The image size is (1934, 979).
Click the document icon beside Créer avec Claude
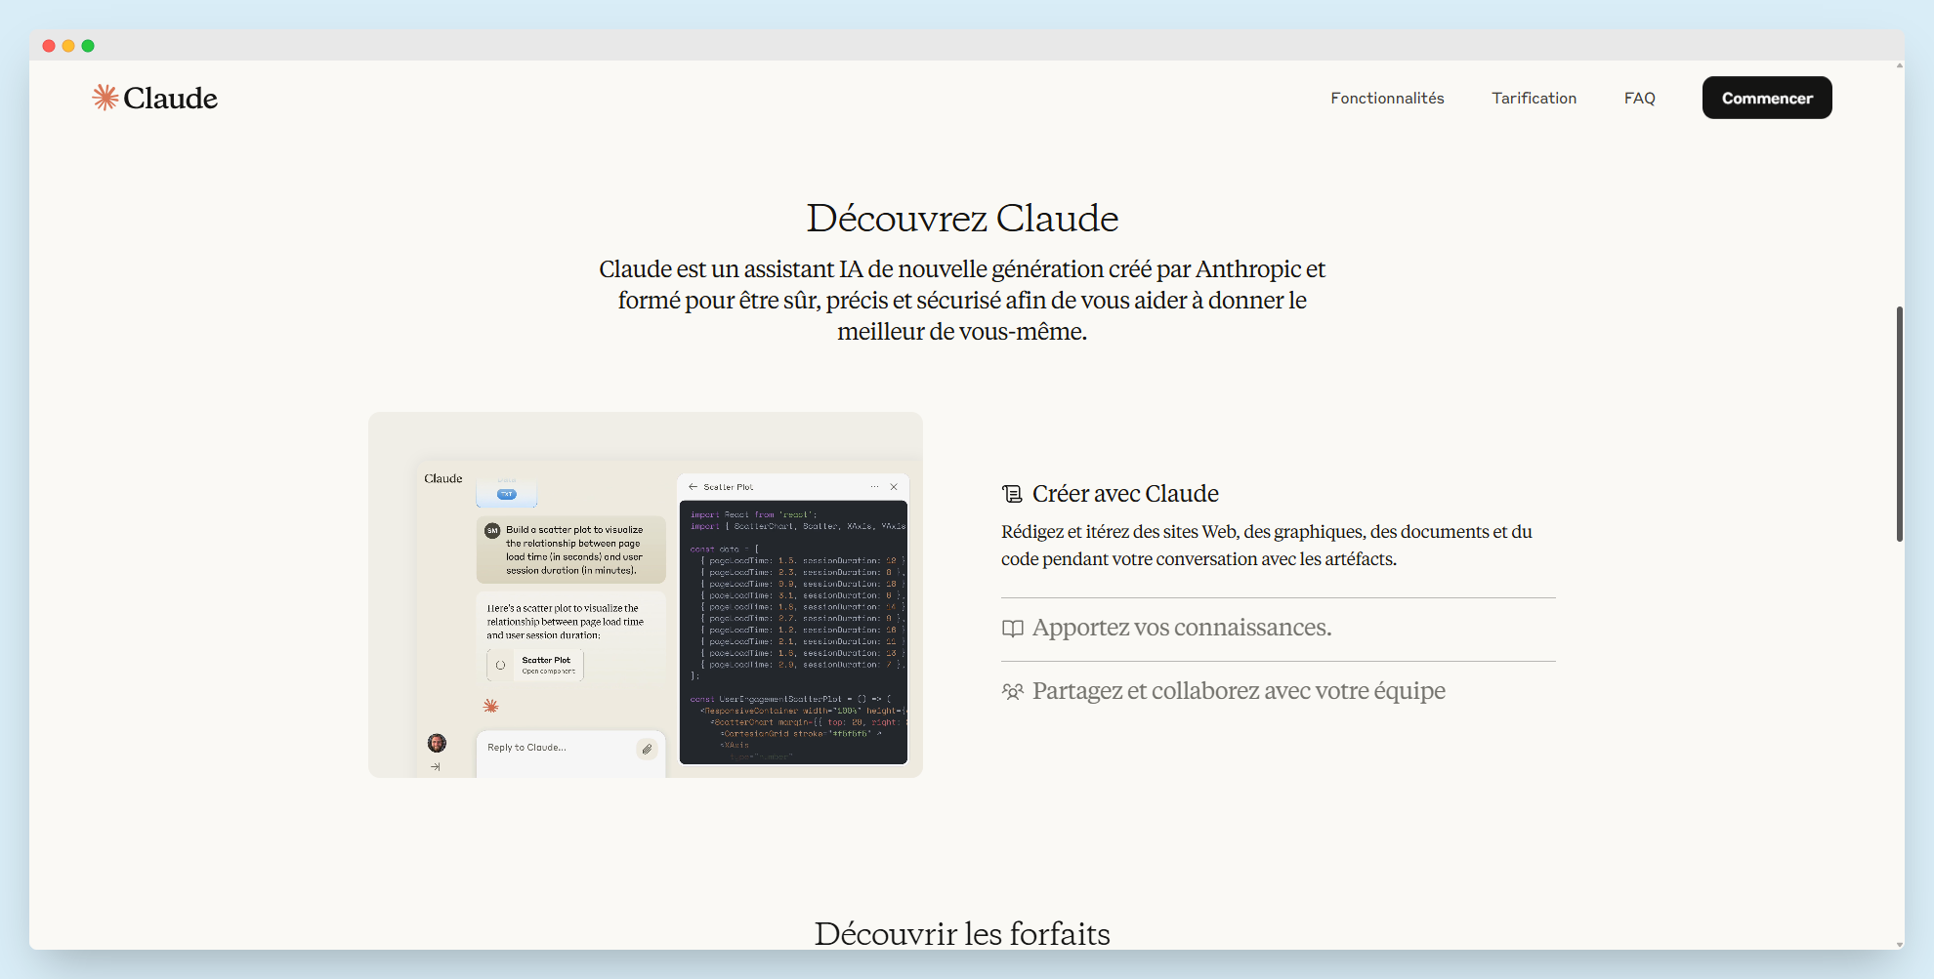(1012, 494)
